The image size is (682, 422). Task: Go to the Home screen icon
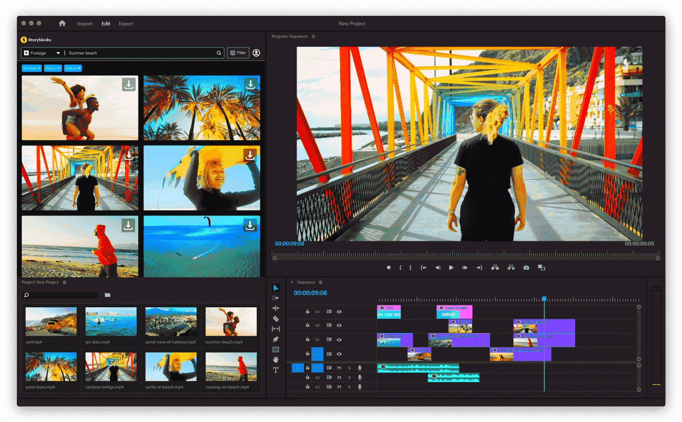tap(62, 23)
